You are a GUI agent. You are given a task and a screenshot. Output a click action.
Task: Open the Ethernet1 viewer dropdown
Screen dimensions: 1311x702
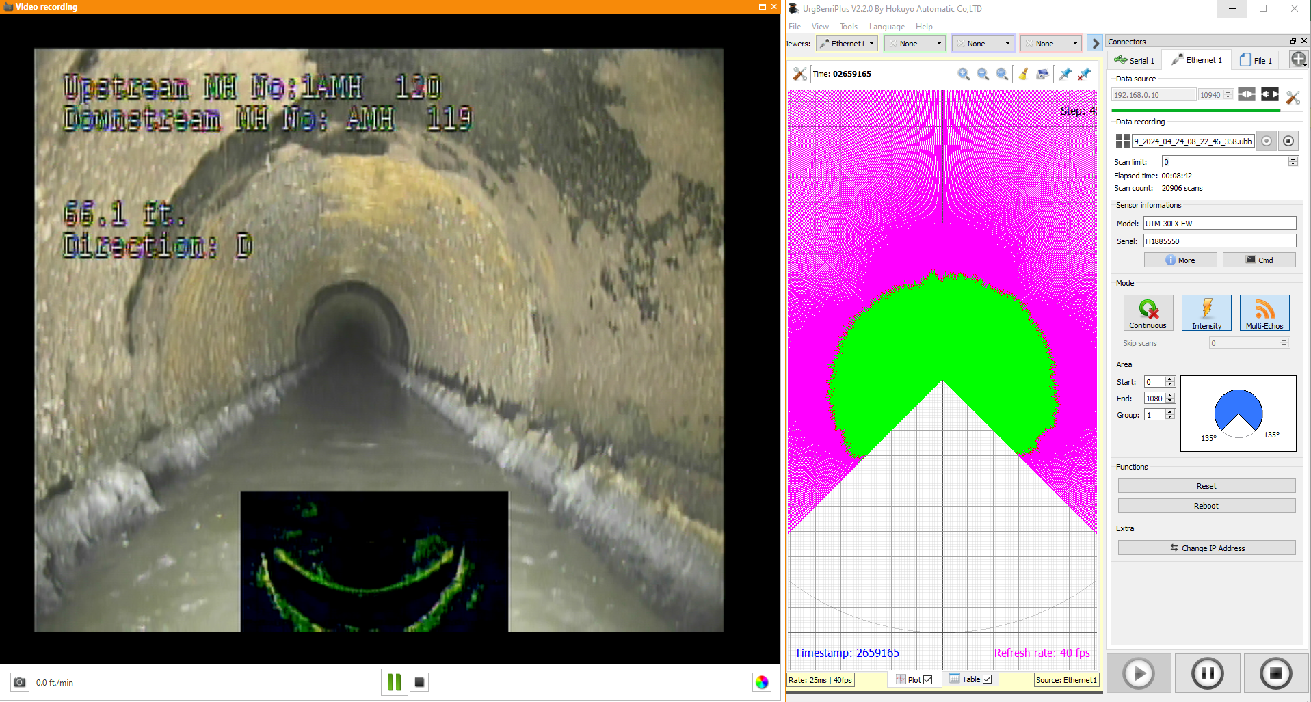847,44
